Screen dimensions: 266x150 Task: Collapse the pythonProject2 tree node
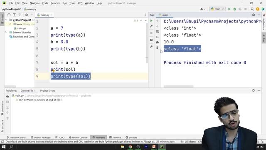coord(6,20)
